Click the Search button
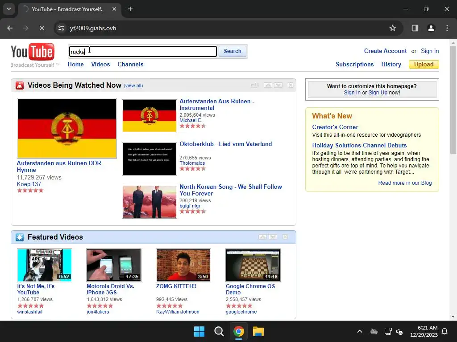The image size is (457, 342). pyautogui.click(x=233, y=51)
